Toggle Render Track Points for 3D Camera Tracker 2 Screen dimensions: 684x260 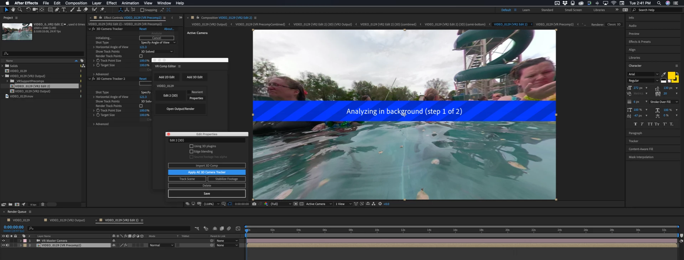[141, 106]
